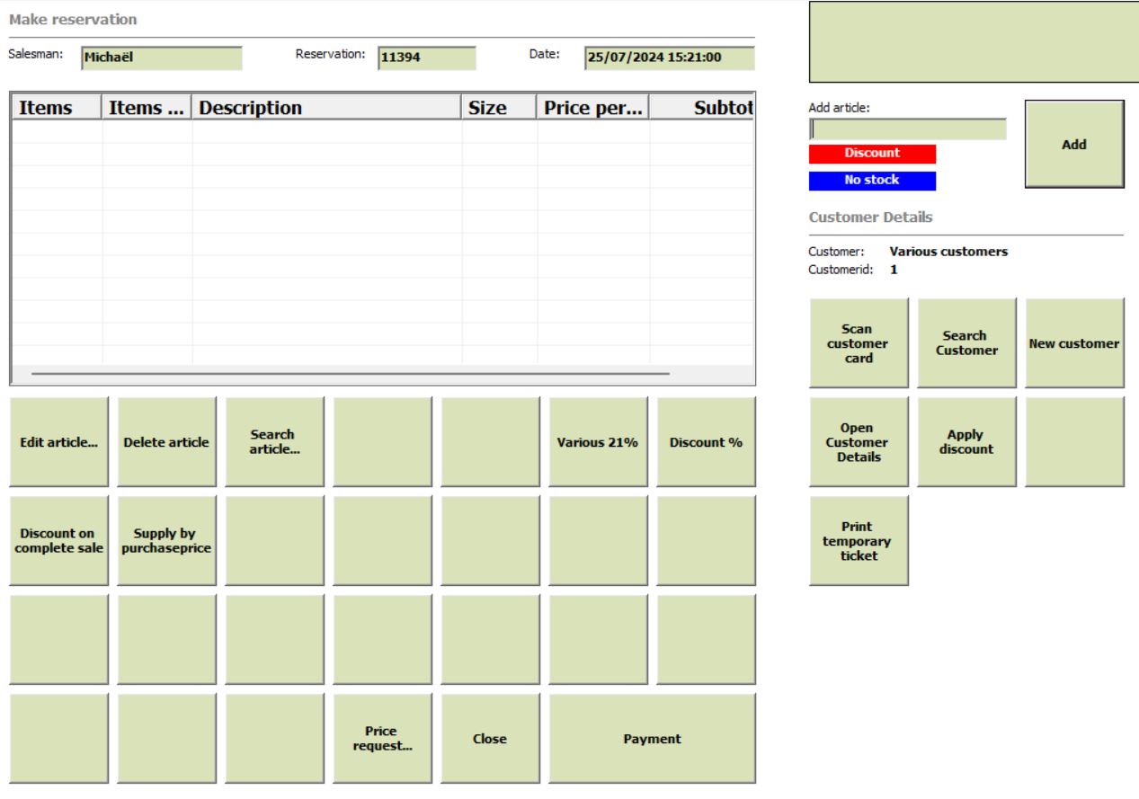Click Apply discount button
Image resolution: width=1139 pixels, height=799 pixels.
[966, 442]
